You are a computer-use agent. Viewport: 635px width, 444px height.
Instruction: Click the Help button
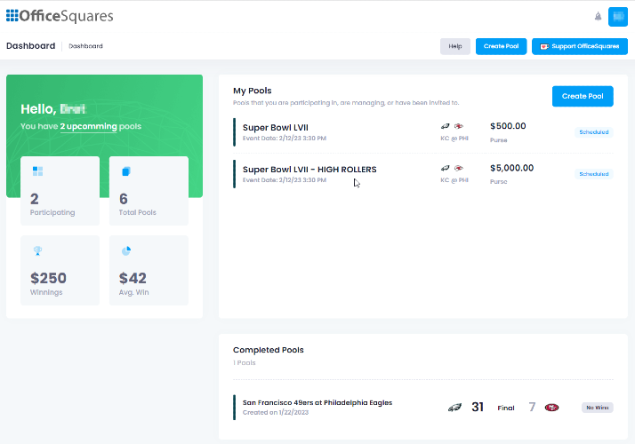(455, 46)
